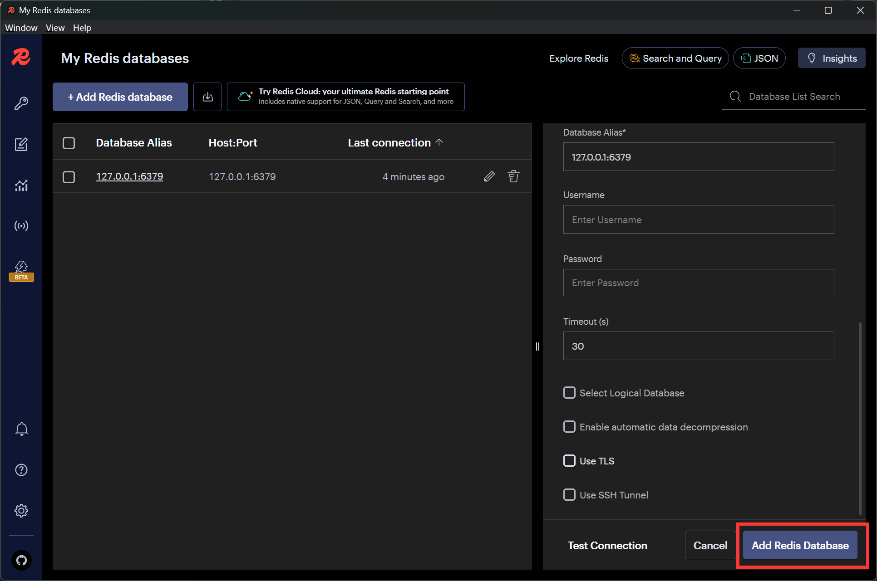The width and height of the screenshot is (877, 581).
Task: Open the Pub/Sub broadcast icon
Action: 21,225
